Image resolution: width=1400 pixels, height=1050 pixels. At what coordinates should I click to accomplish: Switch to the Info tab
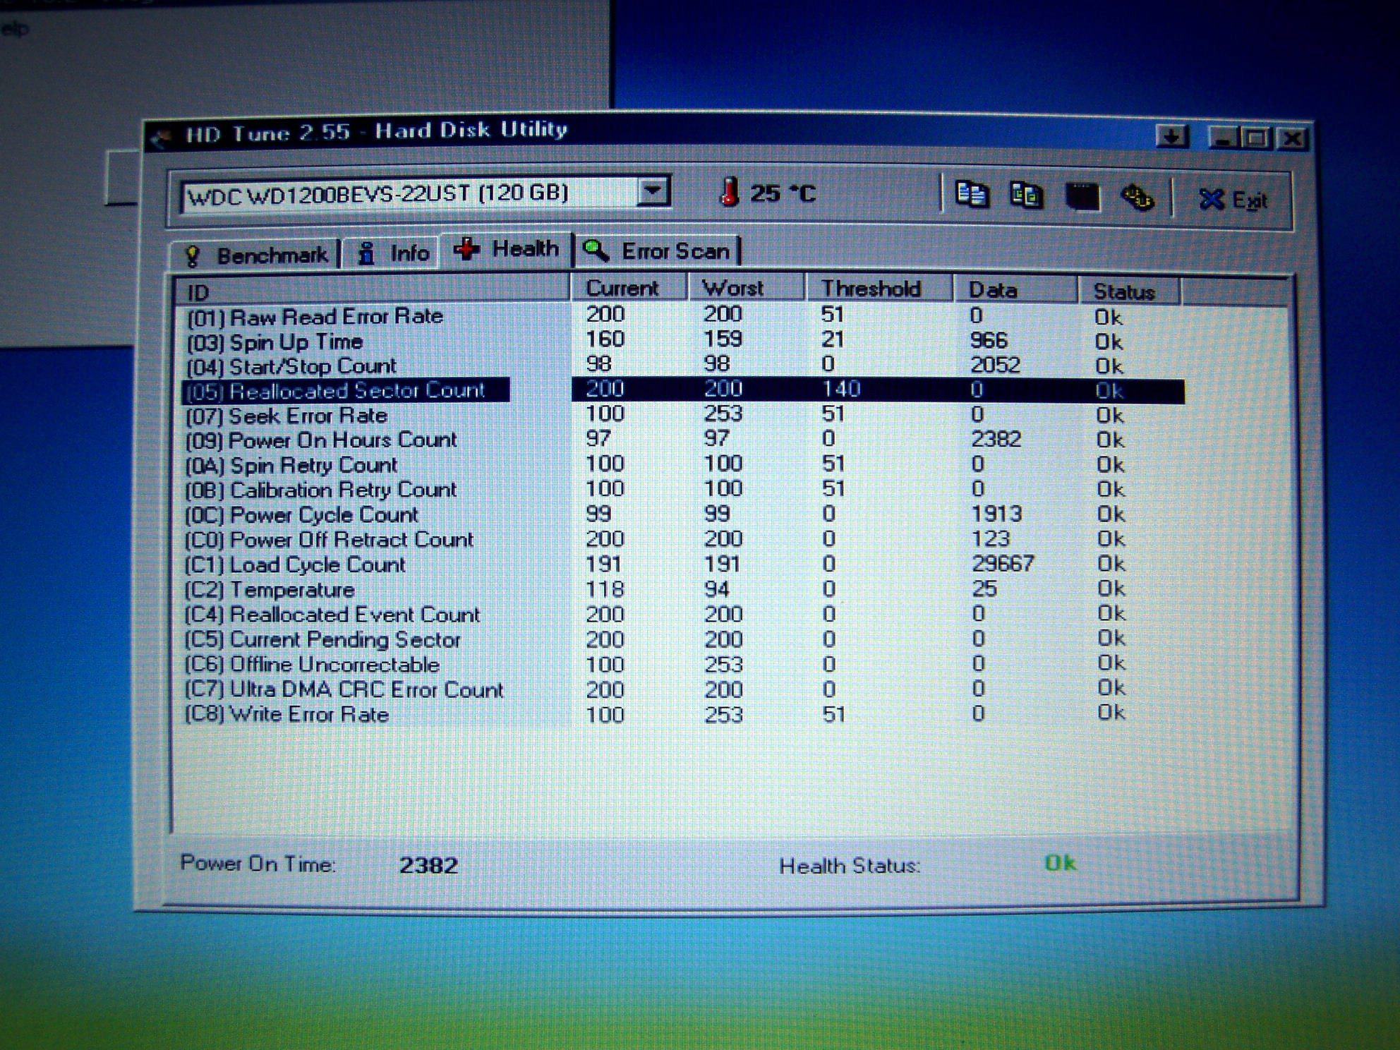coord(393,253)
